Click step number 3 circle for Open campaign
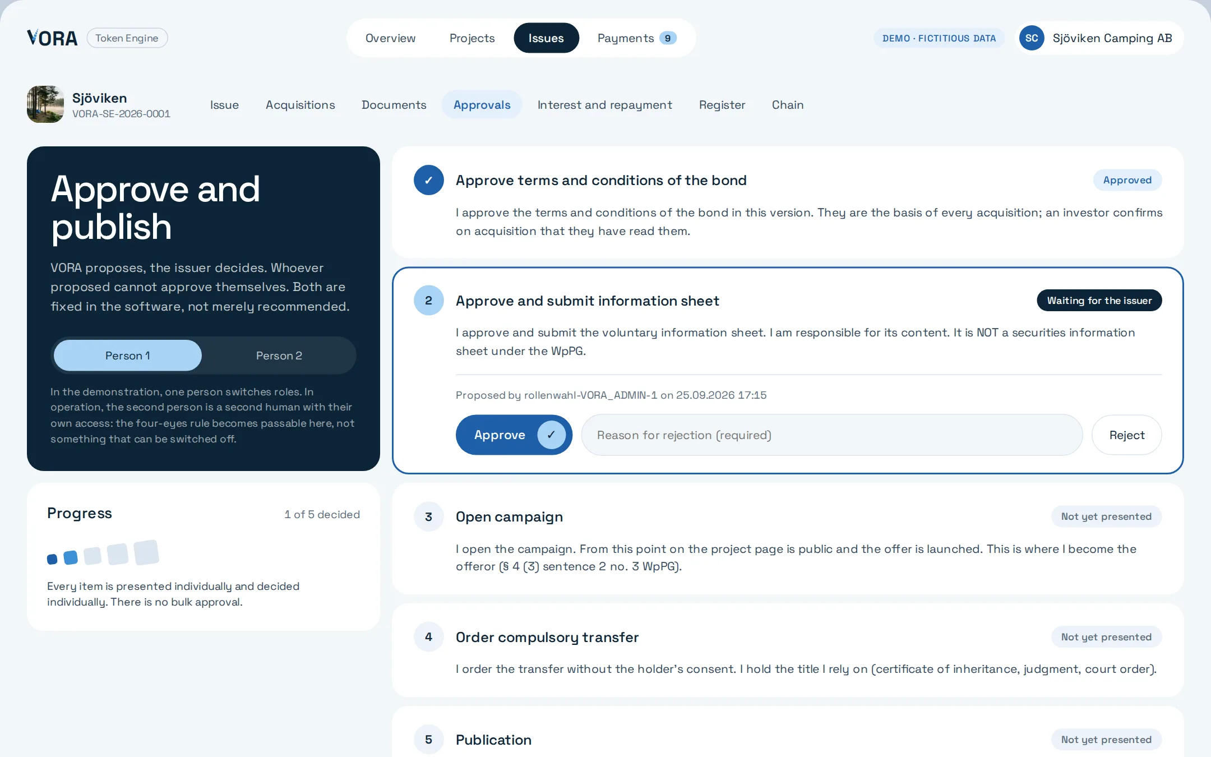This screenshot has width=1211, height=757. [429, 516]
